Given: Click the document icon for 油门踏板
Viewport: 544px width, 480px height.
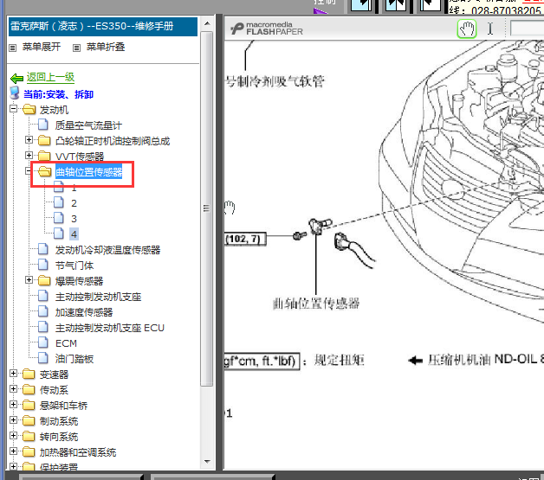Looking at the screenshot, I should tap(43, 358).
